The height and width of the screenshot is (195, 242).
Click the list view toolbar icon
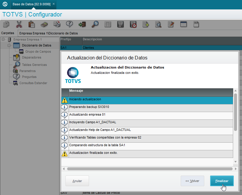[x=108, y=24]
